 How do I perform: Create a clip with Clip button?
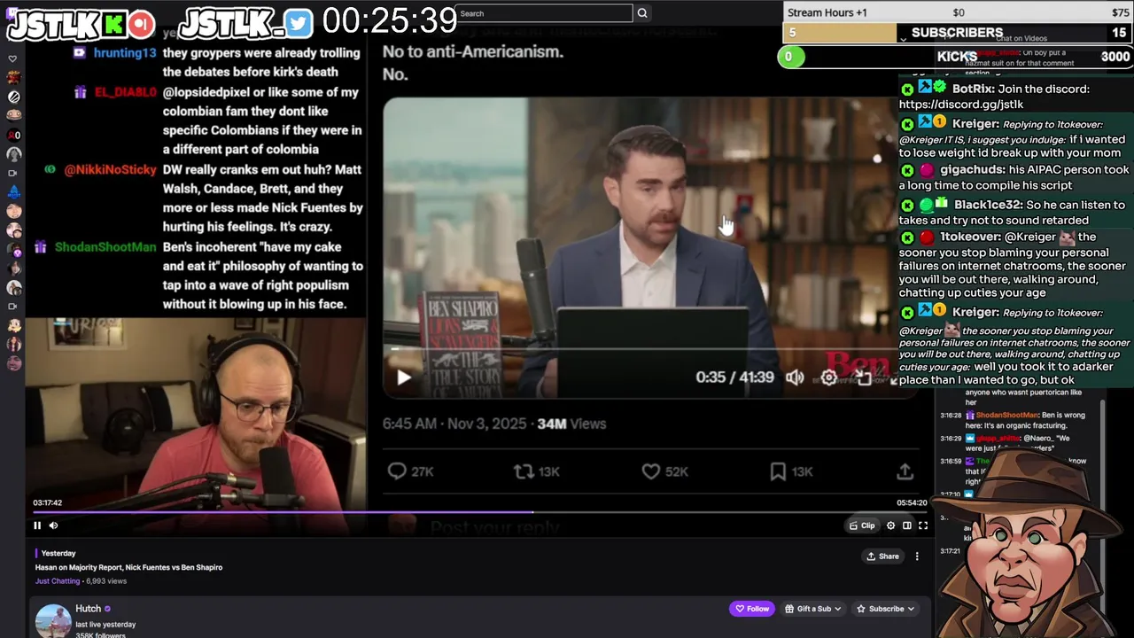[x=862, y=525]
